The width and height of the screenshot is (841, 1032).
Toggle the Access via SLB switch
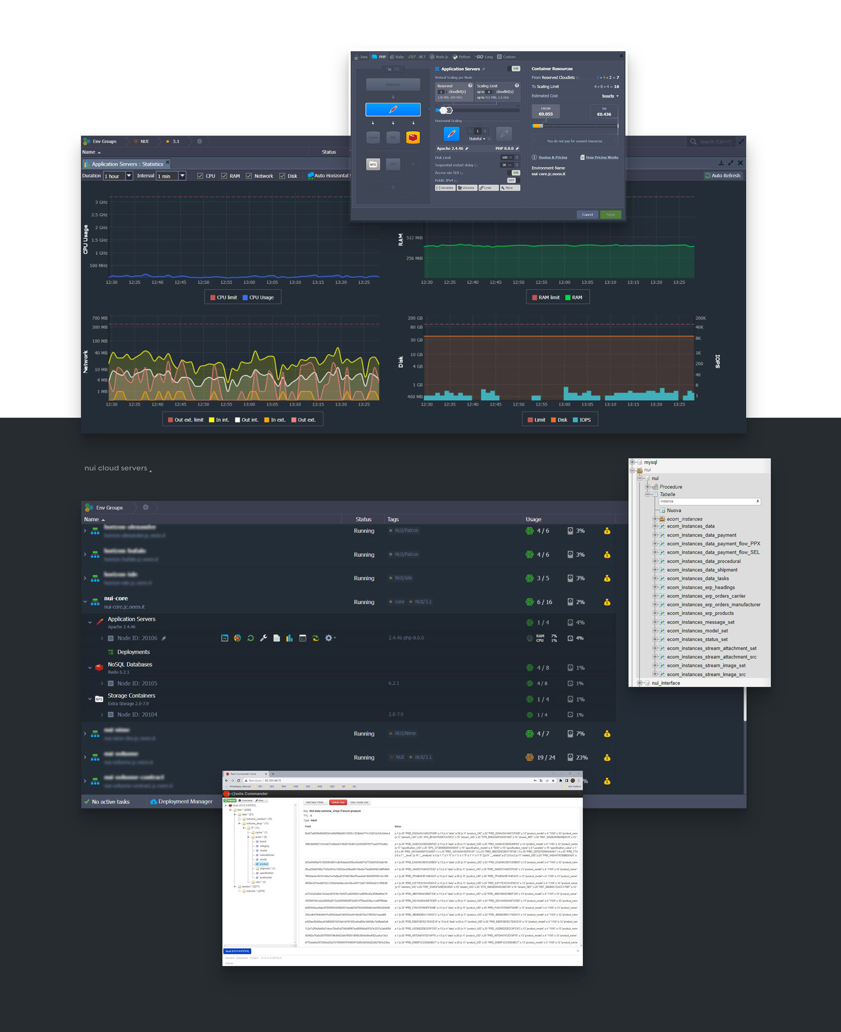tap(513, 172)
